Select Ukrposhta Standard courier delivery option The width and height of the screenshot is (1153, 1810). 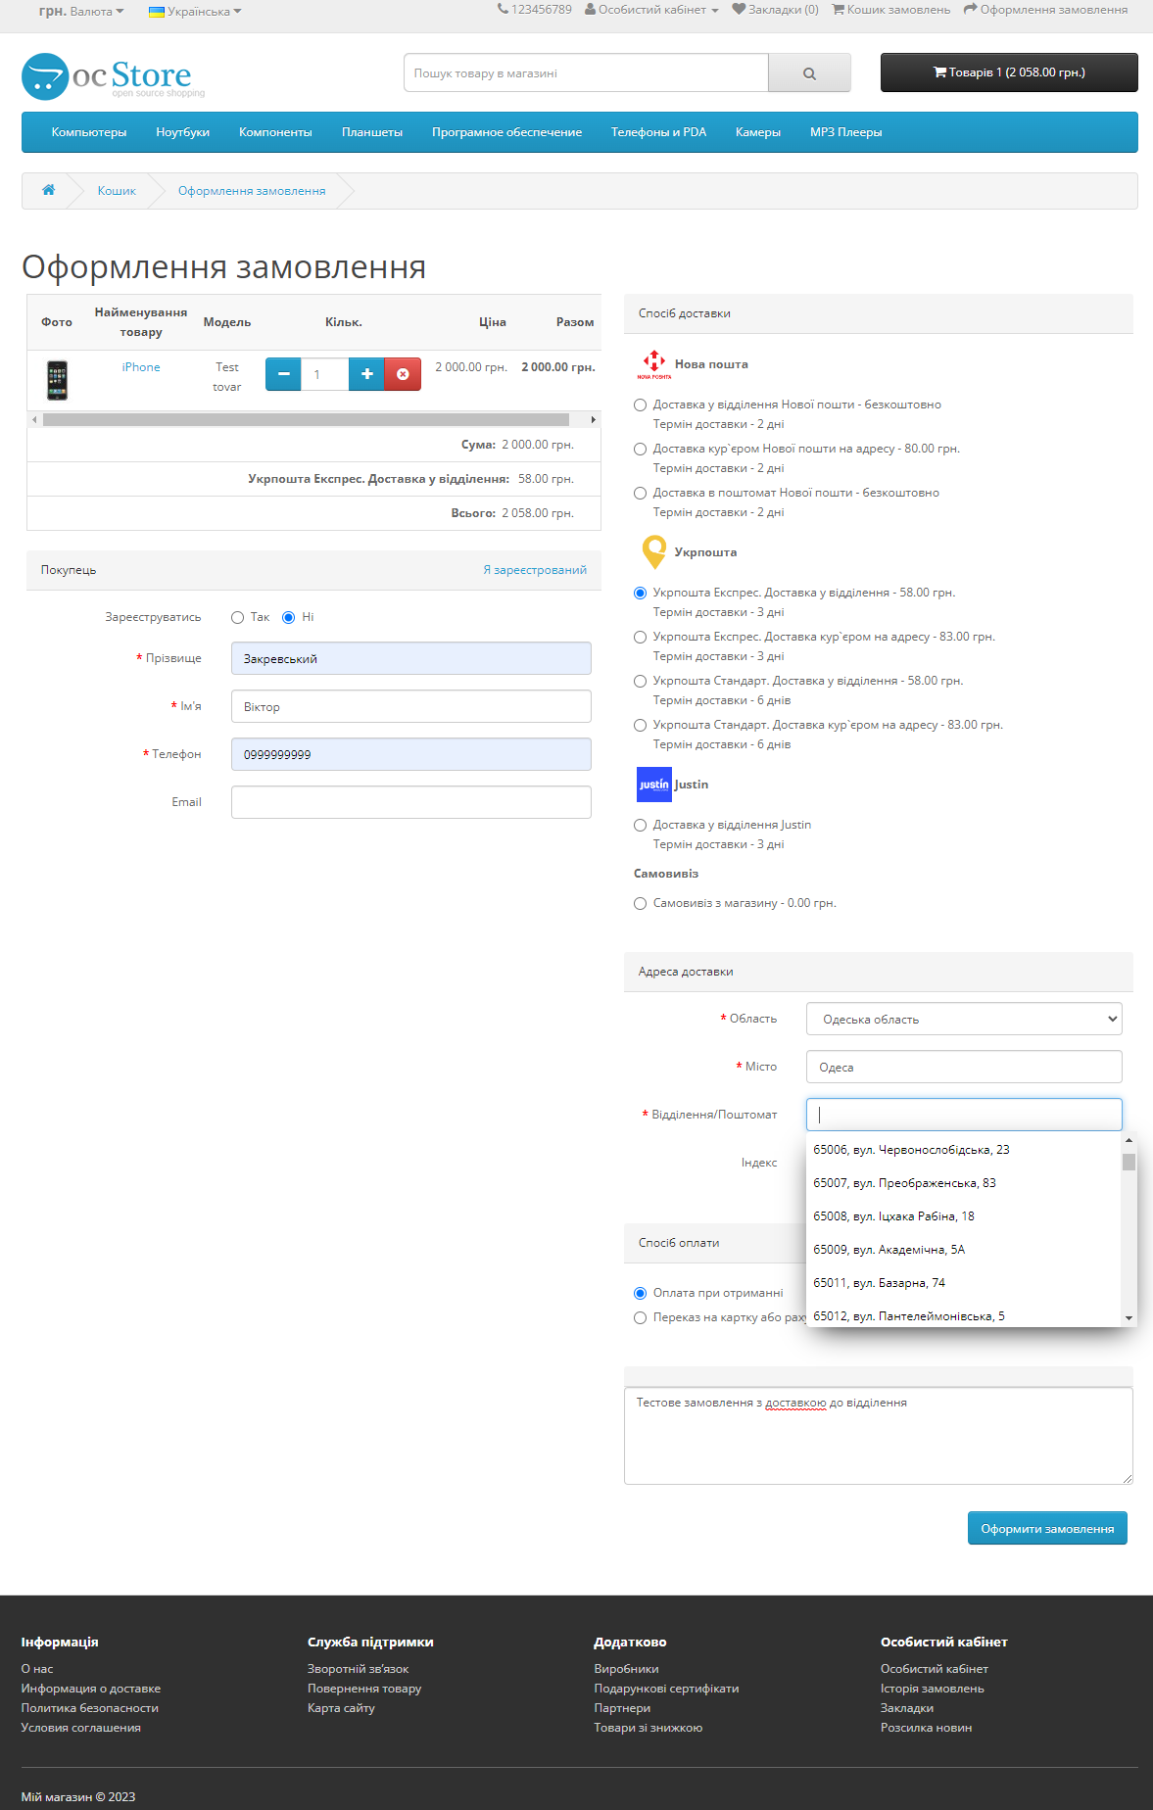[x=641, y=725]
